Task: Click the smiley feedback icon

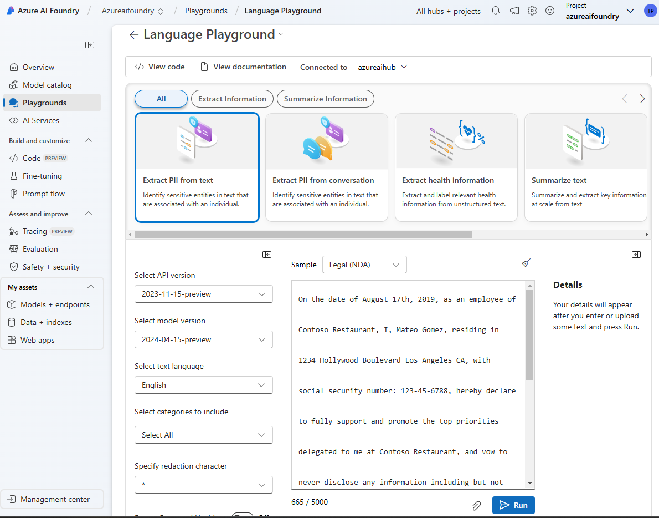Action: click(x=550, y=11)
